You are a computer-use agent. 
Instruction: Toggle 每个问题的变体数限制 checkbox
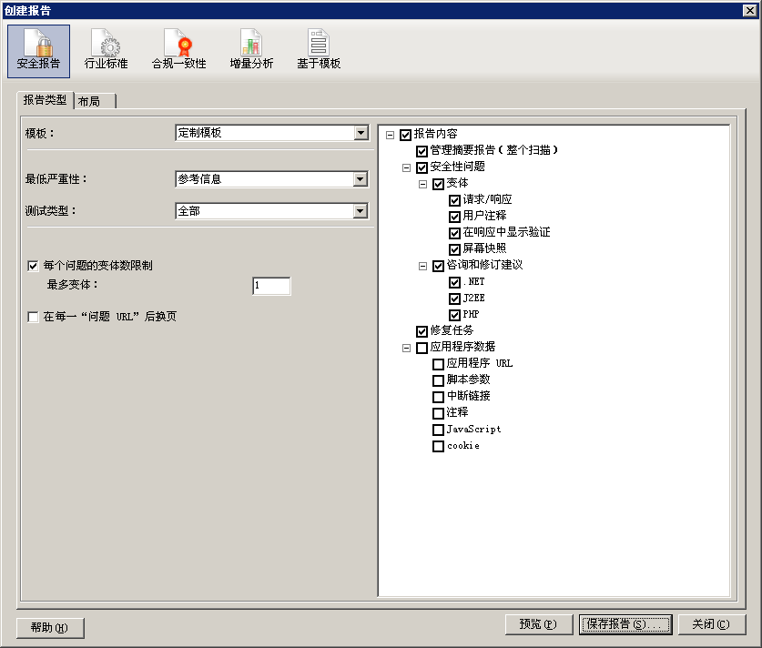pyautogui.click(x=33, y=266)
